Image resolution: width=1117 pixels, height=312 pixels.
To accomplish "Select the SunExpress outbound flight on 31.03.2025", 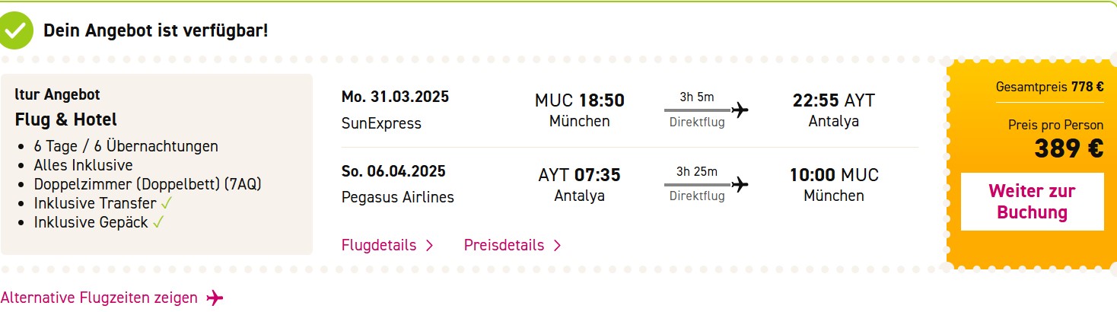I will pyautogui.click(x=630, y=110).
